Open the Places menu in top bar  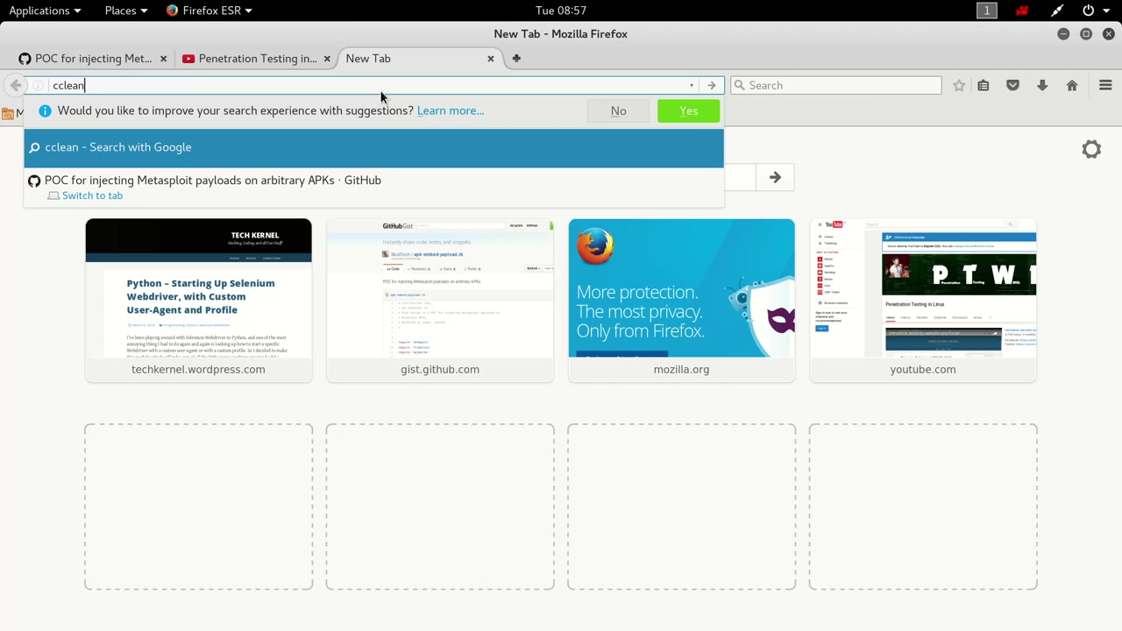click(x=125, y=11)
